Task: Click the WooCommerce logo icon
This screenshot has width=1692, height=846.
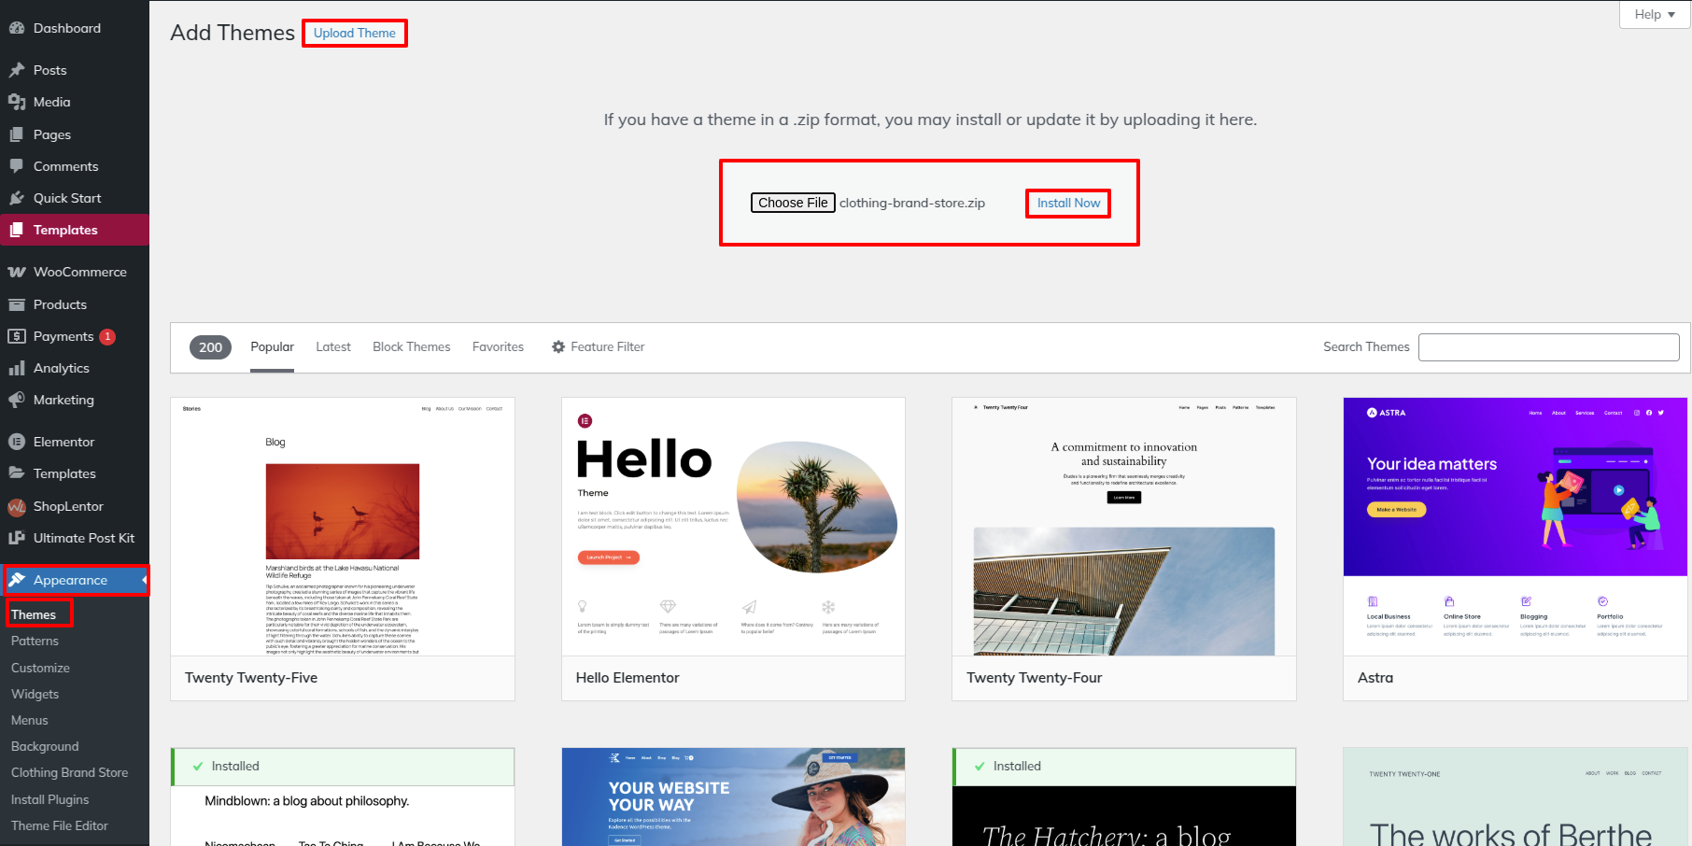Action: pyautogui.click(x=17, y=272)
